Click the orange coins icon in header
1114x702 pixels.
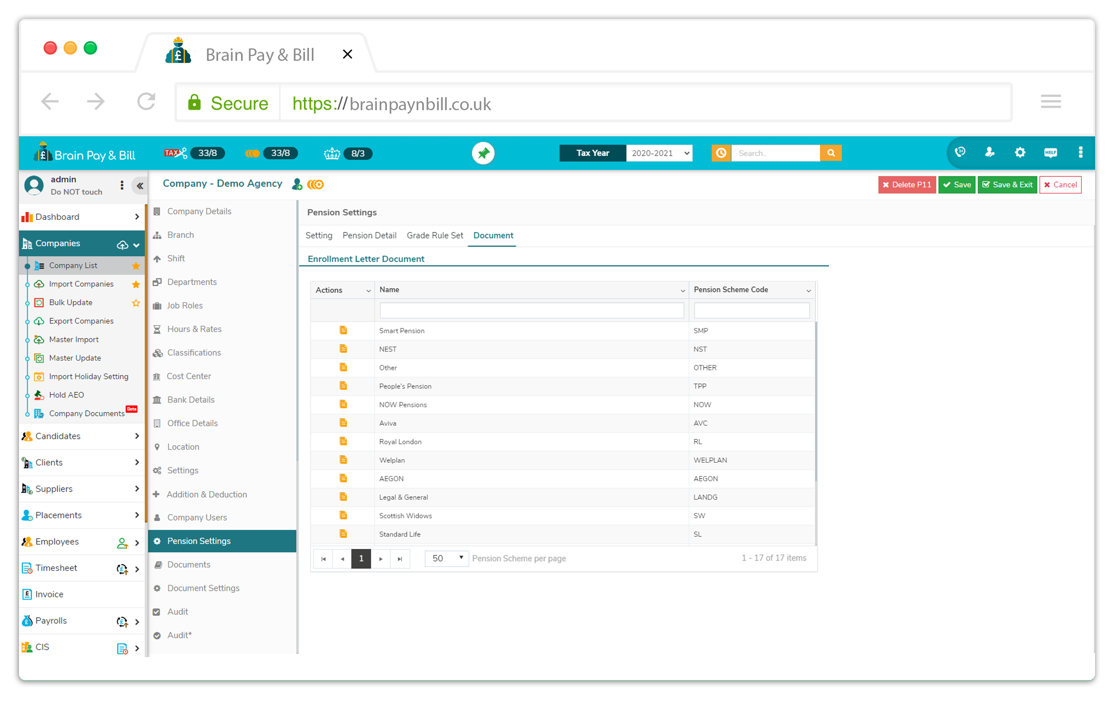(253, 153)
